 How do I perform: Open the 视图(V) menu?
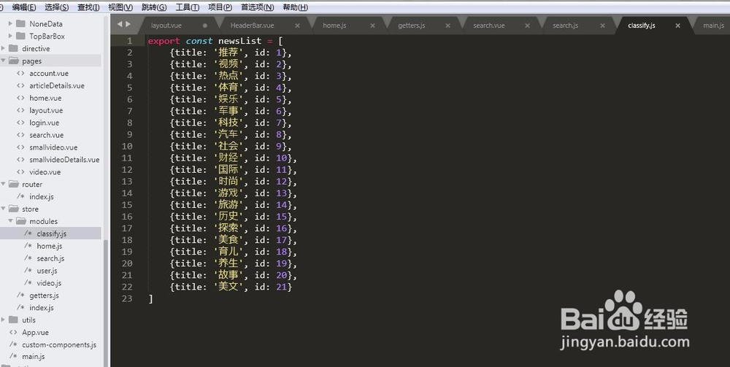click(x=120, y=7)
